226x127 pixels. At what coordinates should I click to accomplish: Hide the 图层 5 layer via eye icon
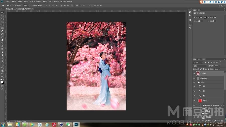[194, 101]
